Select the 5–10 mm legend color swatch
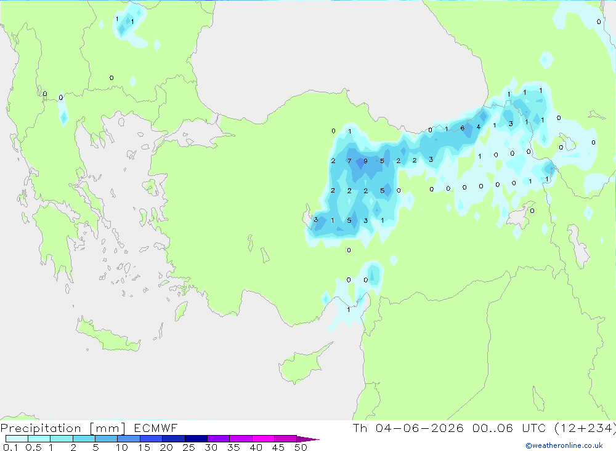 pyautogui.click(x=106, y=439)
